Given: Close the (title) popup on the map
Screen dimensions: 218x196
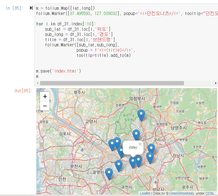Looking at the screenshot, I should point(140,144).
